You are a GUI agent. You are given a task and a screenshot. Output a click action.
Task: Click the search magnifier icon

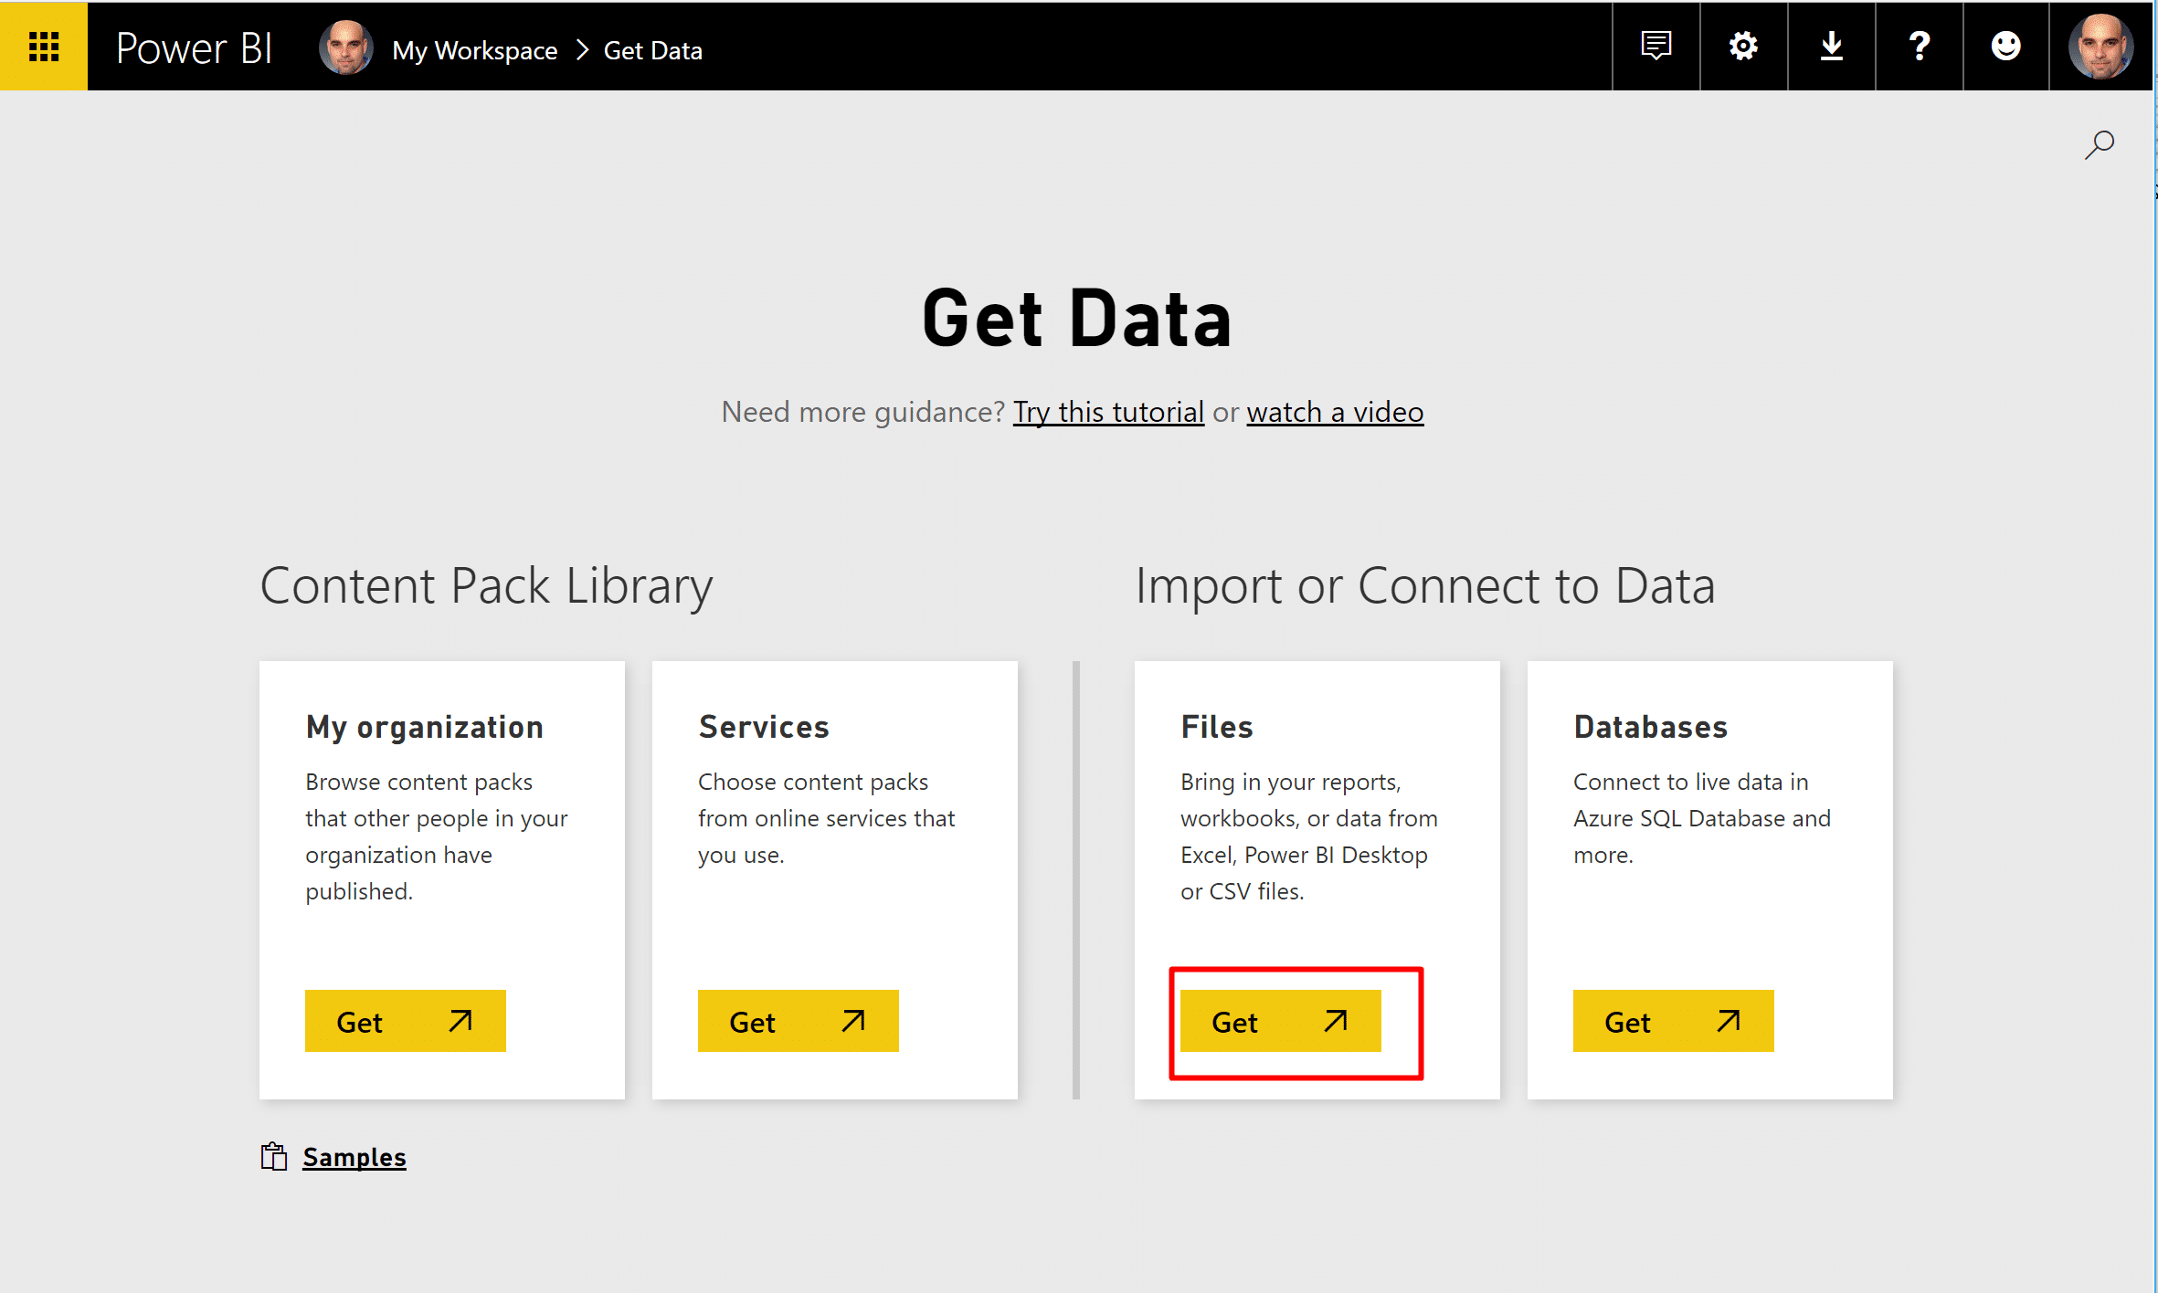coord(2099,144)
